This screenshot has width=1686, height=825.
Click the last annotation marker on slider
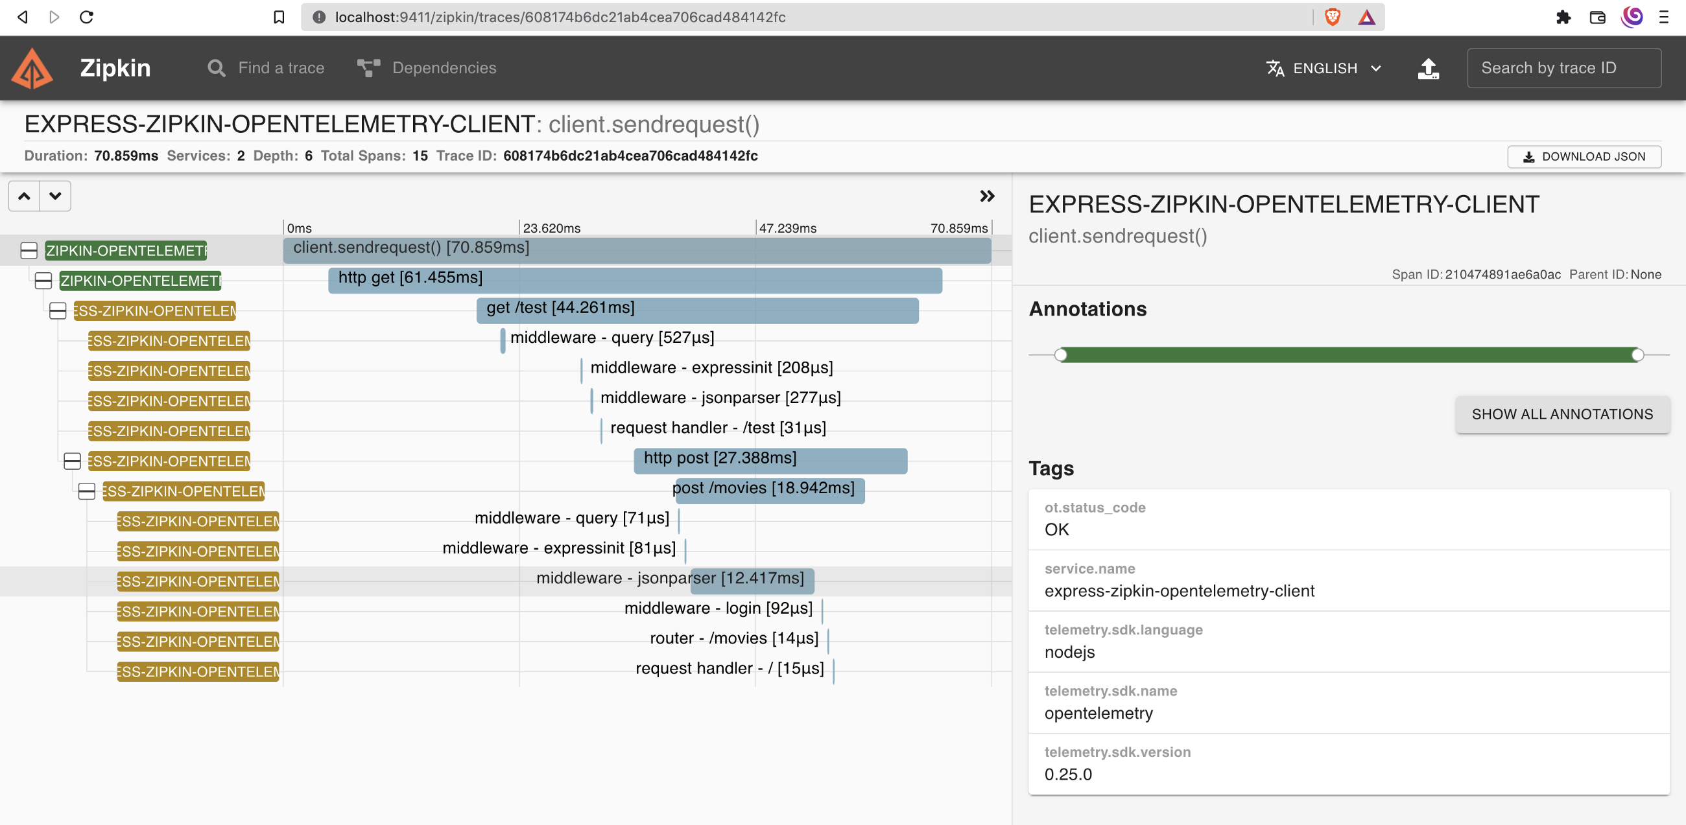click(x=1637, y=355)
